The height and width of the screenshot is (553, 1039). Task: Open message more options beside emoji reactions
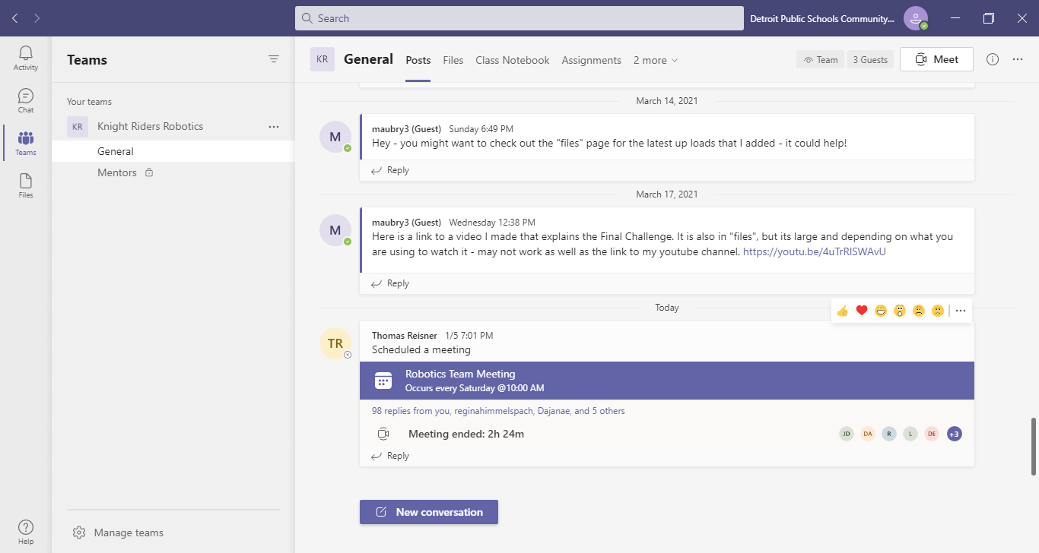click(961, 311)
